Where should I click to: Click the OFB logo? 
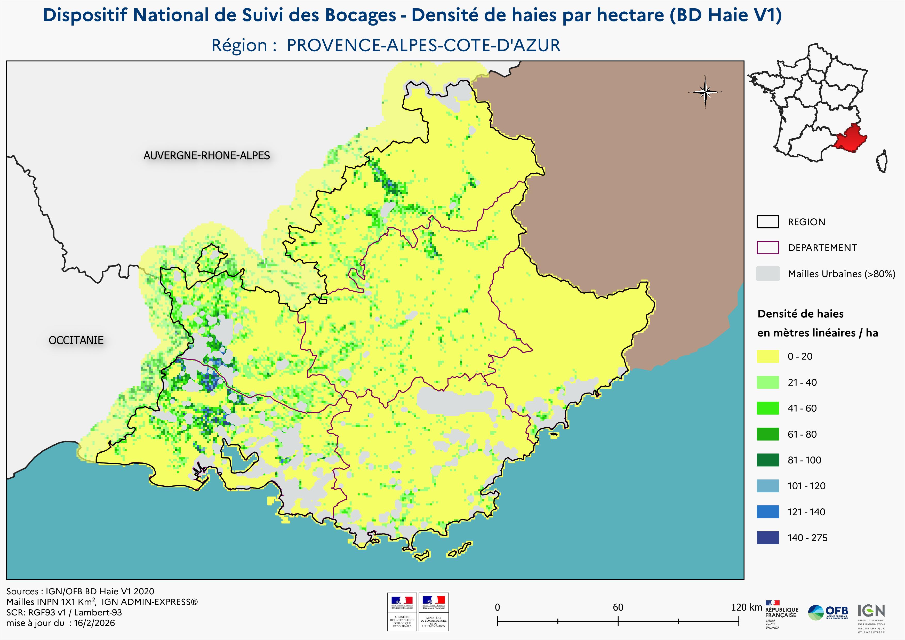pos(828,612)
